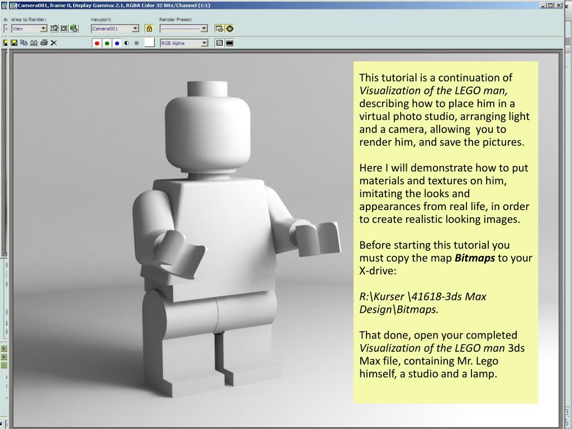Toggle the alpha channel display
Viewport: 572px width, 429px height.
pyautogui.click(x=127, y=43)
